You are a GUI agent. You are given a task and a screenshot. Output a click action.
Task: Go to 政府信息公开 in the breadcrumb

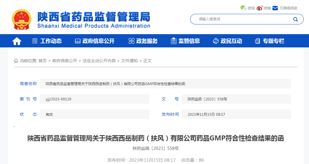(x=65, y=61)
